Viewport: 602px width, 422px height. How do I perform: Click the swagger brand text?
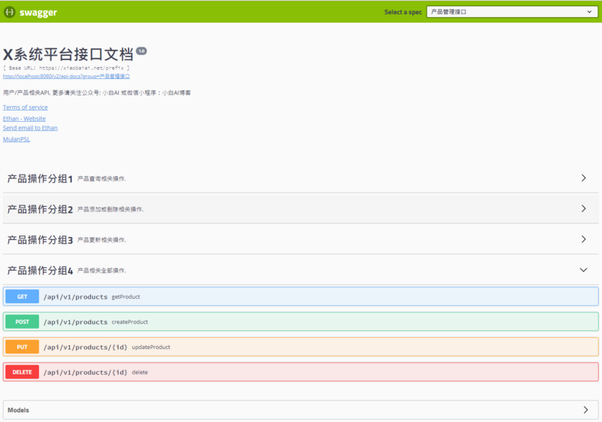(38, 12)
